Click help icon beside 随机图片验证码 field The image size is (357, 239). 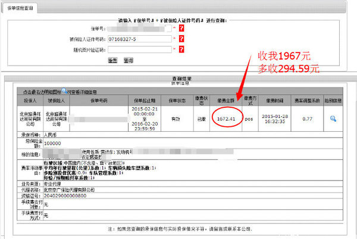(x=181, y=49)
